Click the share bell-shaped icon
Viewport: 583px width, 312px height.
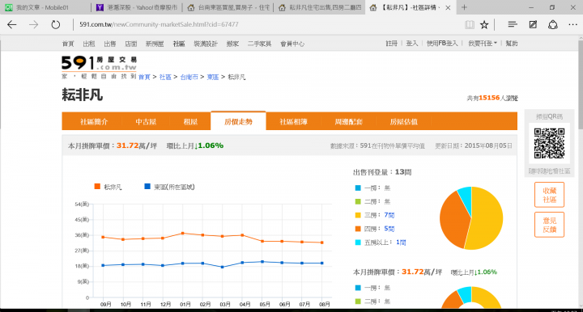tap(553, 24)
